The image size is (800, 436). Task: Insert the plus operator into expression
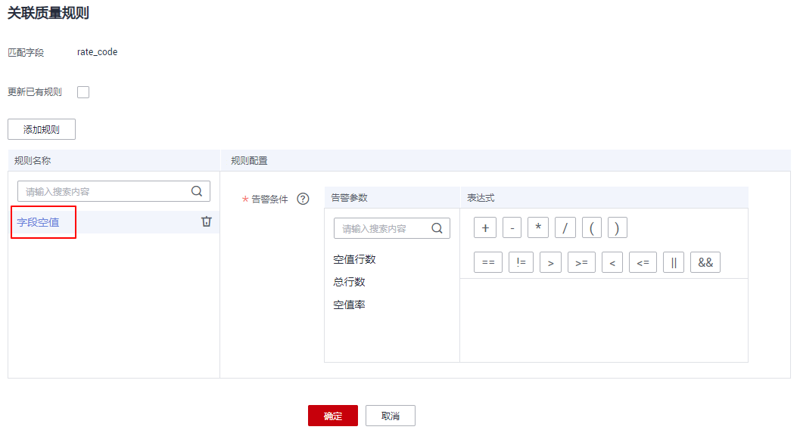[484, 227]
